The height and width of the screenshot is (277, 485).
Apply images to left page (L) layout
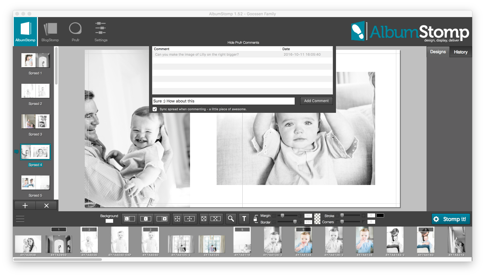pos(130,219)
